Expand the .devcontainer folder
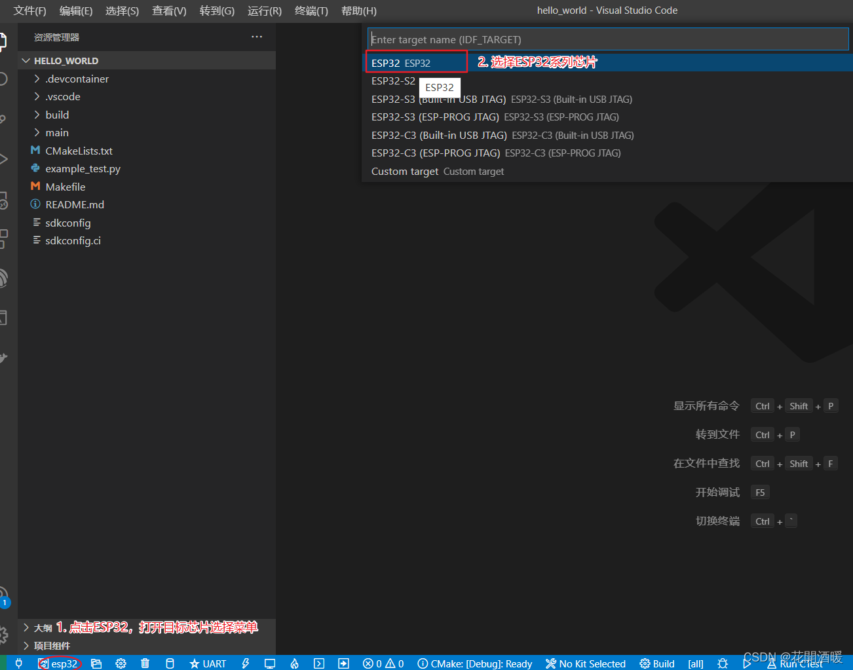Viewport: 853px width, 670px height. coord(147,79)
